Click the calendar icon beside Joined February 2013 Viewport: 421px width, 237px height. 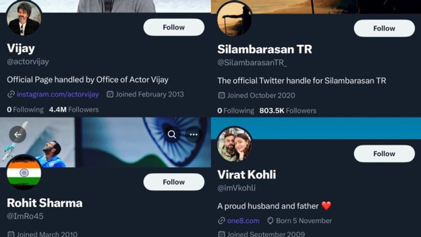(110, 95)
